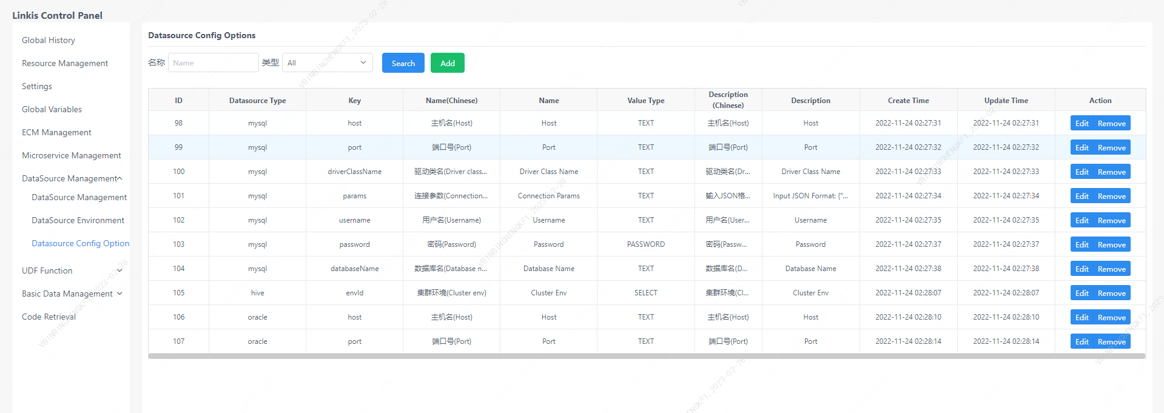
Task: Click the Name search input field
Action: click(x=213, y=63)
